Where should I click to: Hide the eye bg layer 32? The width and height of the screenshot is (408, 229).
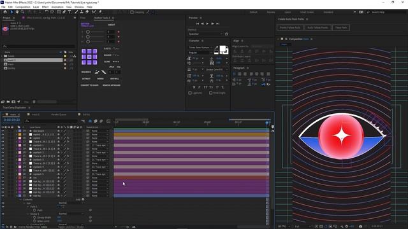(x=3, y=196)
